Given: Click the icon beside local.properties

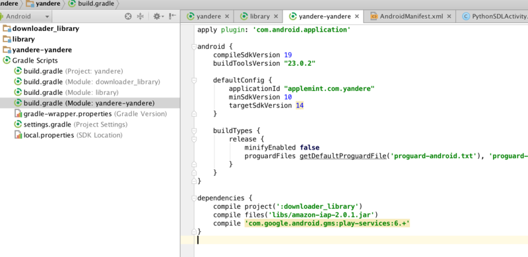Looking at the screenshot, I should pyautogui.click(x=18, y=135).
